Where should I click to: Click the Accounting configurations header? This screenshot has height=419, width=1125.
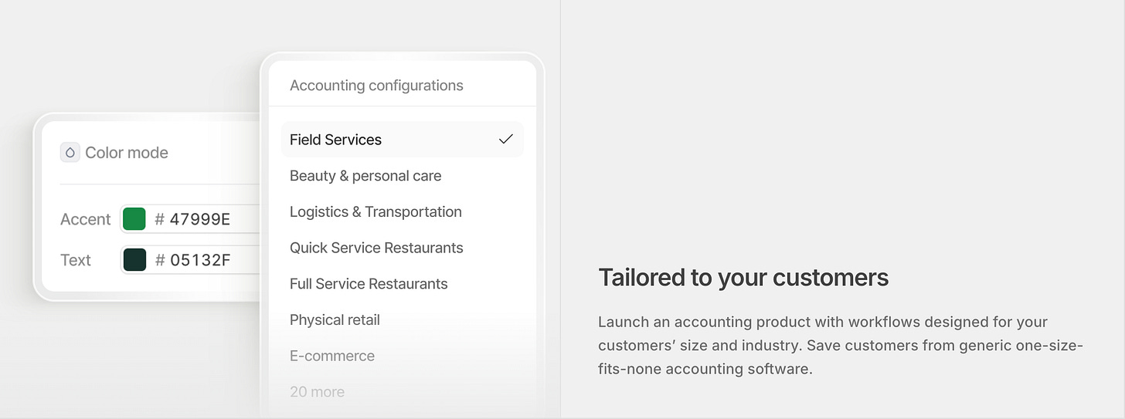click(x=376, y=86)
